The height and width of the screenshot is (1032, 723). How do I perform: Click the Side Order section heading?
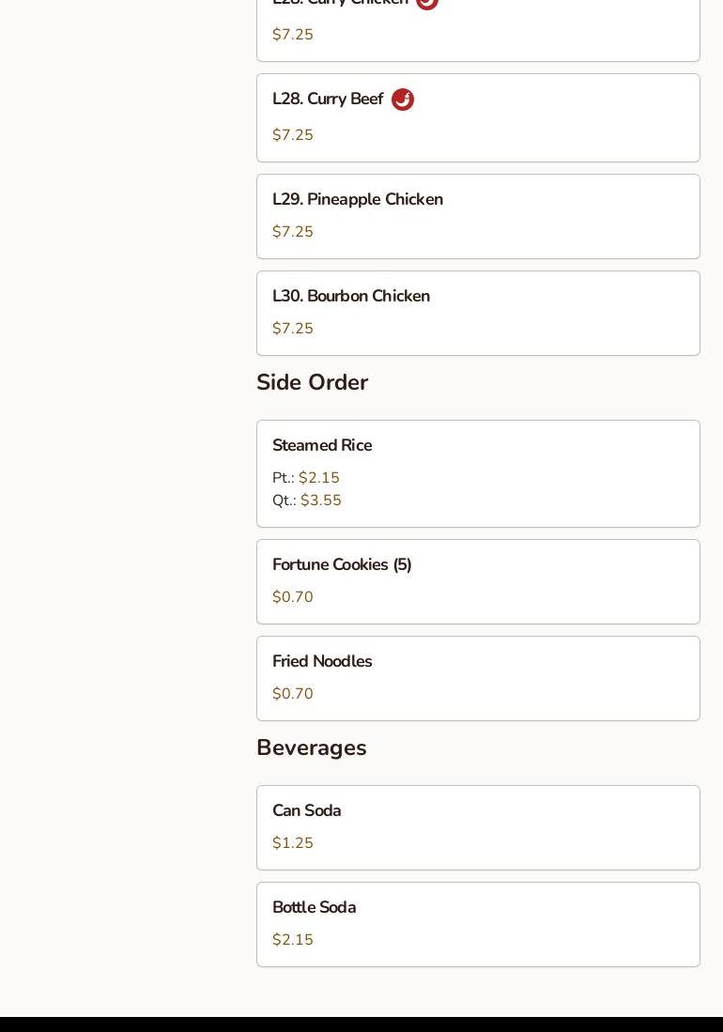(x=313, y=383)
